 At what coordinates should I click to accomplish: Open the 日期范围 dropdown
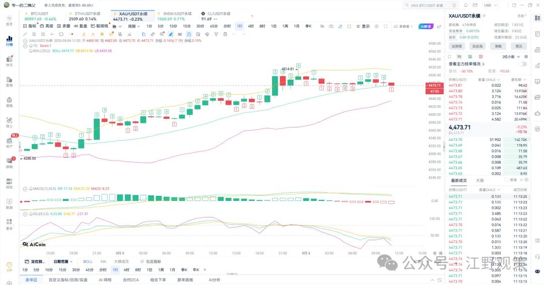point(63,261)
